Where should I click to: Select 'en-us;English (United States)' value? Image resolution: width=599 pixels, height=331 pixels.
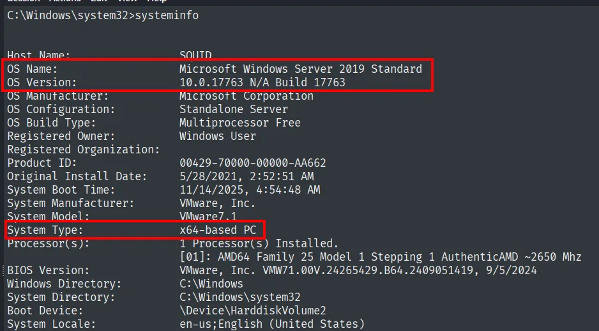[x=272, y=324]
